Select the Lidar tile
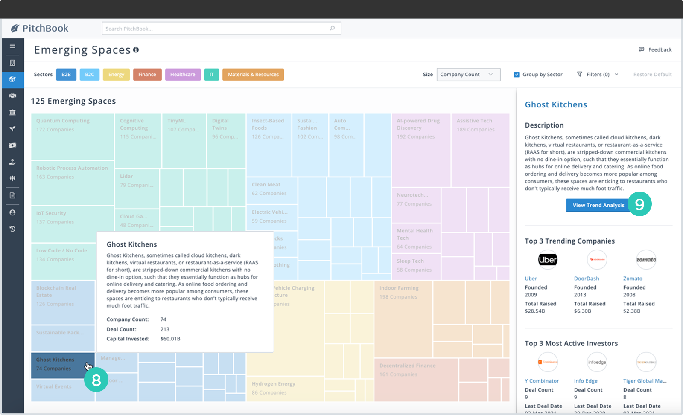The image size is (683, 415). click(137, 188)
